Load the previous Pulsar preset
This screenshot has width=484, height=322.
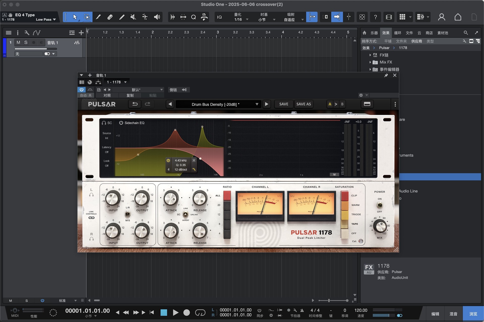pyautogui.click(x=170, y=104)
